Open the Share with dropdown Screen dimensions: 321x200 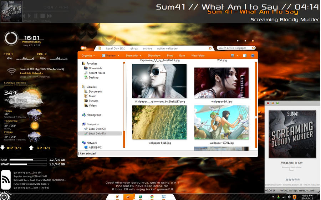[133, 56]
